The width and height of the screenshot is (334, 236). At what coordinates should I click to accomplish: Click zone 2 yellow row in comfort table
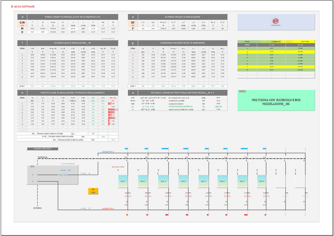click(x=276, y=51)
